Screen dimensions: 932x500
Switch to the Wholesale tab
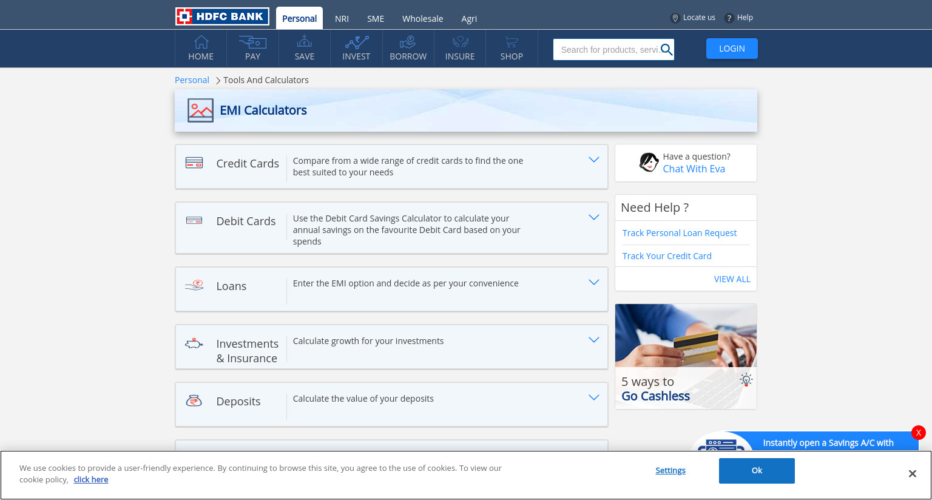[x=422, y=19]
